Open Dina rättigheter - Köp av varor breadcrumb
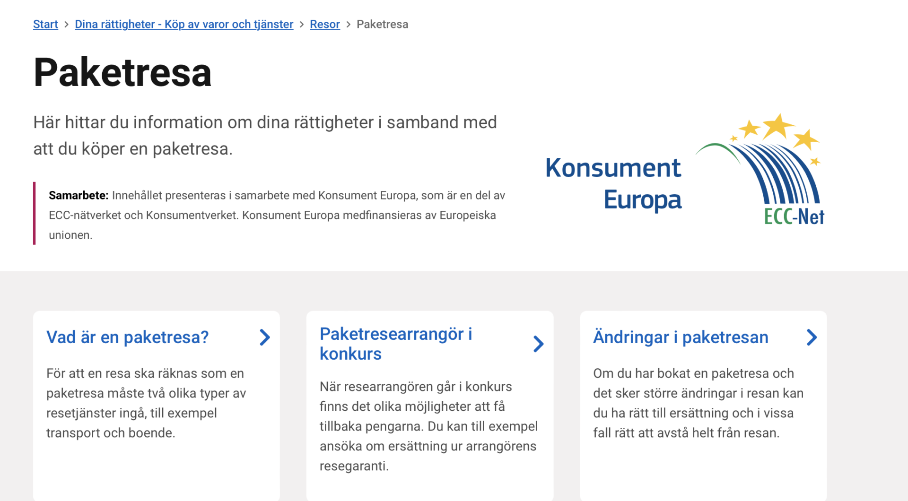 [184, 24]
